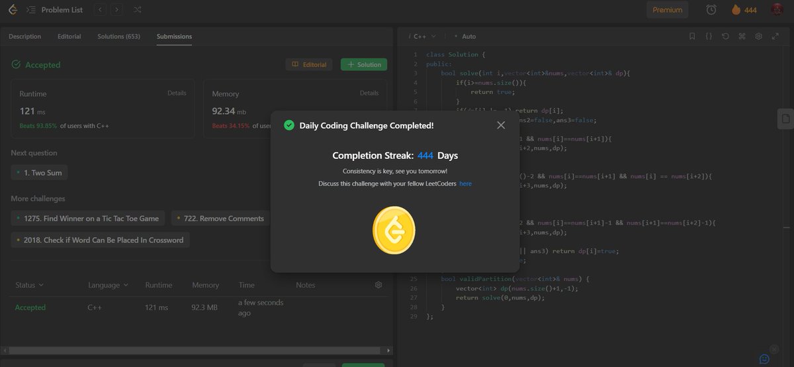Open 1275. Find Winner on a Tic Tac Toe Game
Screen dimensions: 794x367
pyautogui.click(x=89, y=219)
